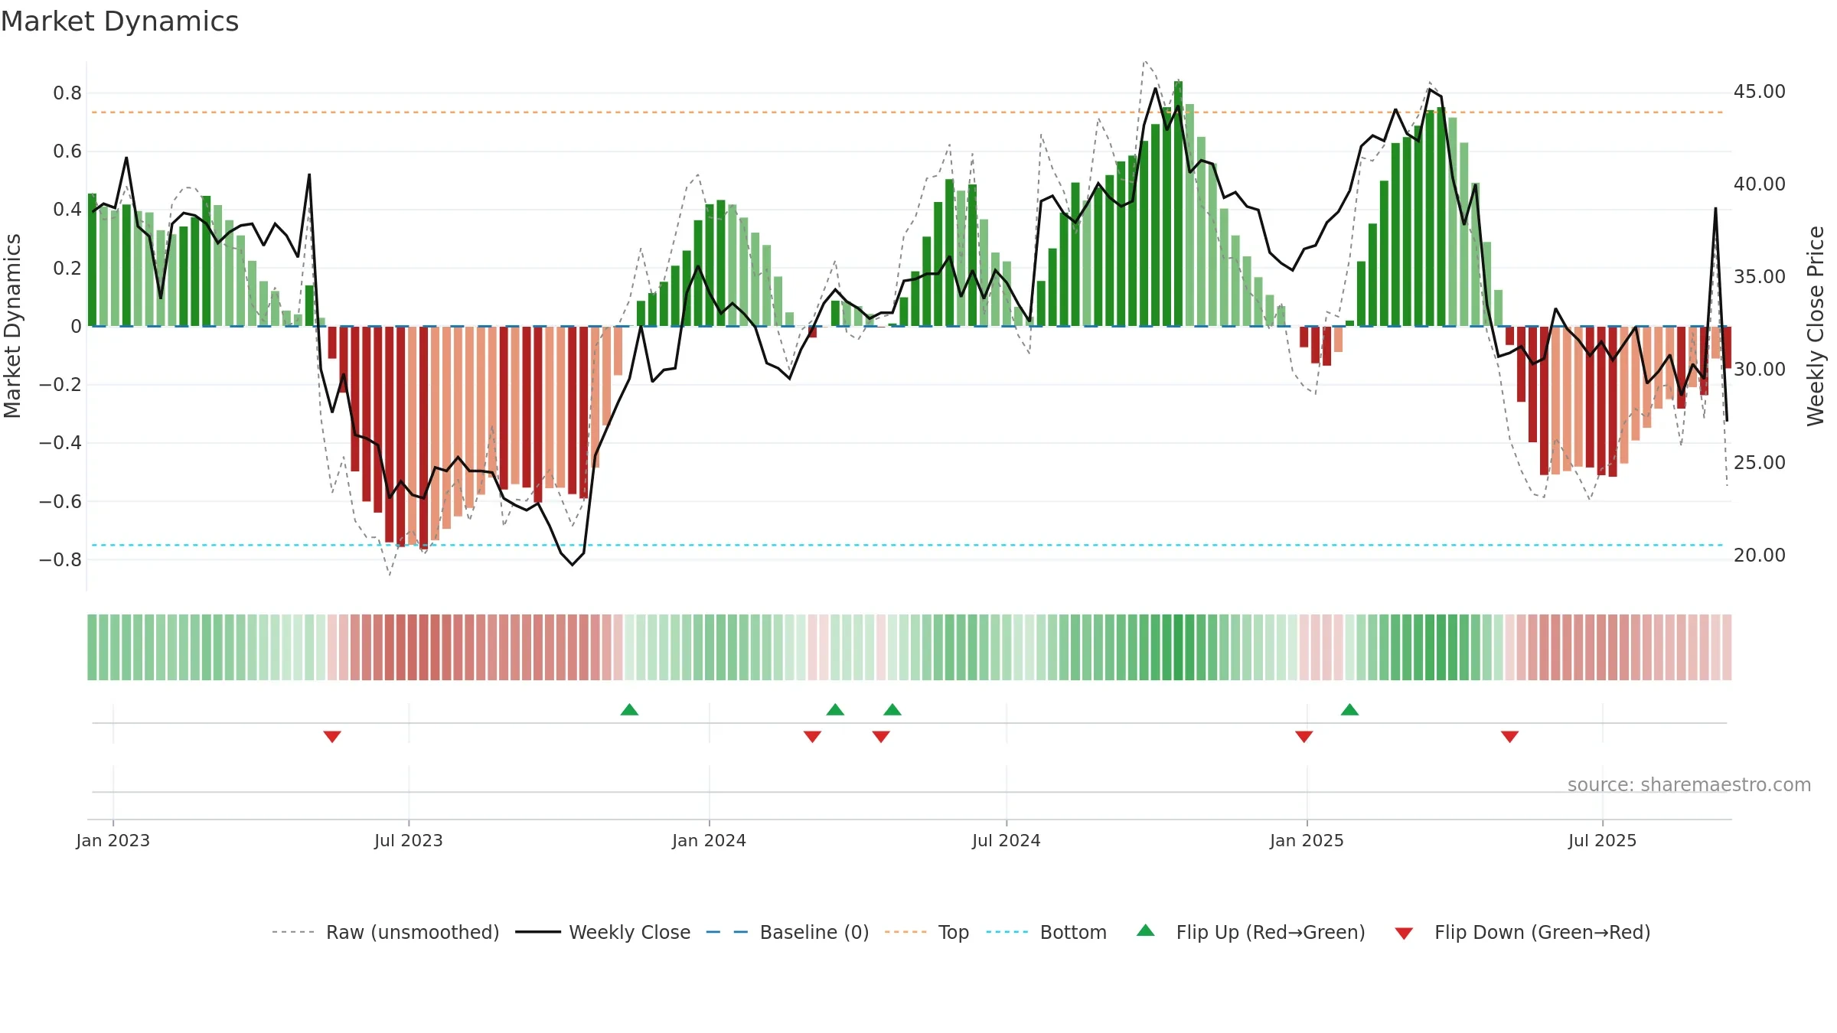Toggle the Flip Up (Red→Green) legend entry
This screenshot has height=1033, width=1837.
pos(1251,932)
